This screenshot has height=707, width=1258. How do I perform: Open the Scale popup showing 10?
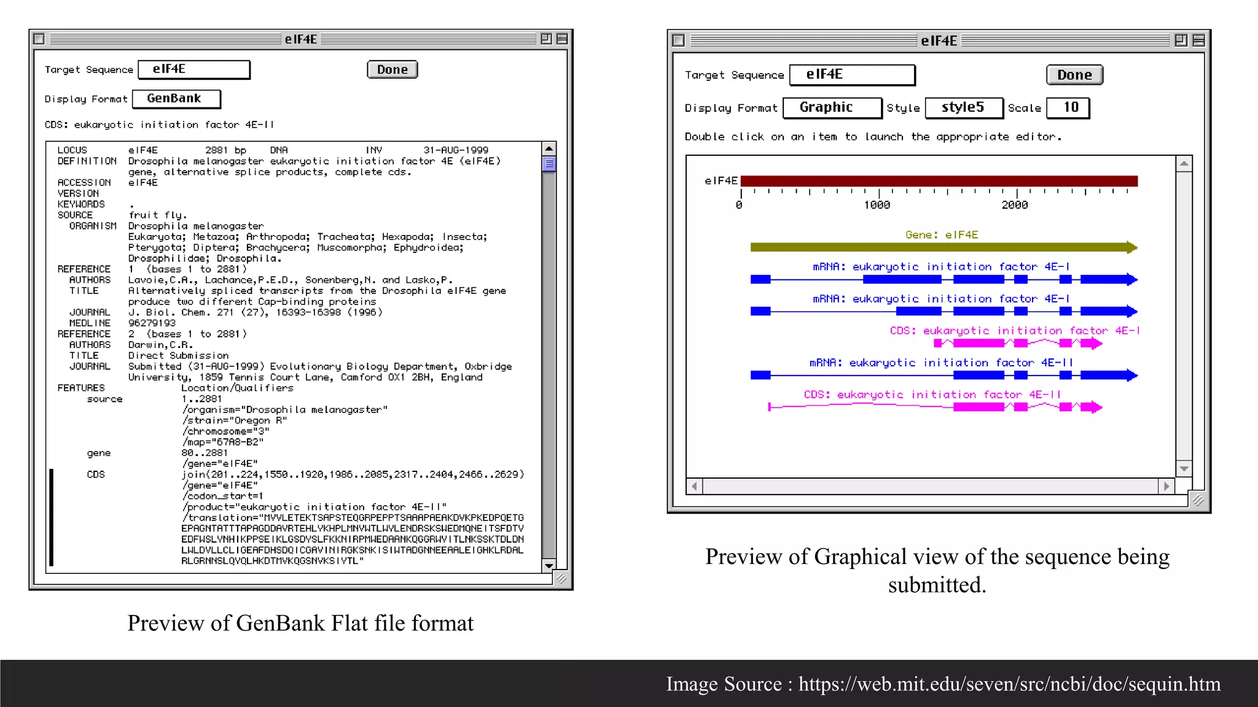coord(1068,108)
